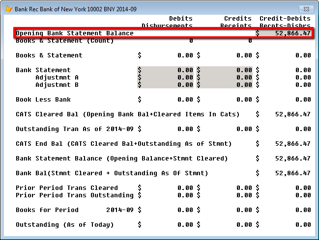Click the 'Adjustmnt A' row label
The width and height of the screenshot is (319, 240).
pyautogui.click(x=57, y=77)
